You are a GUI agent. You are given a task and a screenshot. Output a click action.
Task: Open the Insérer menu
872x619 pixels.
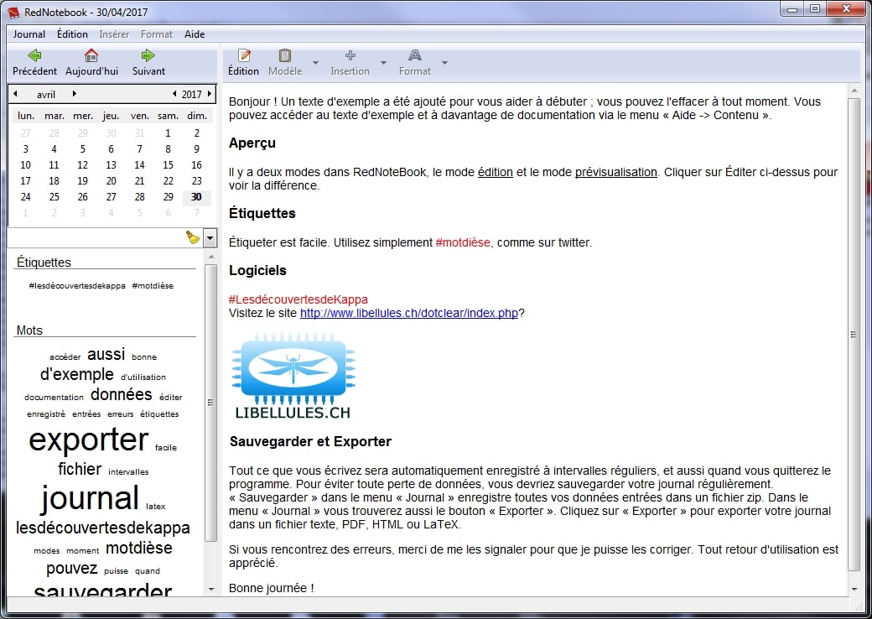(114, 34)
